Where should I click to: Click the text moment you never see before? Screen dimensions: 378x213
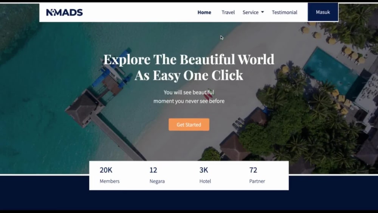[189, 101]
